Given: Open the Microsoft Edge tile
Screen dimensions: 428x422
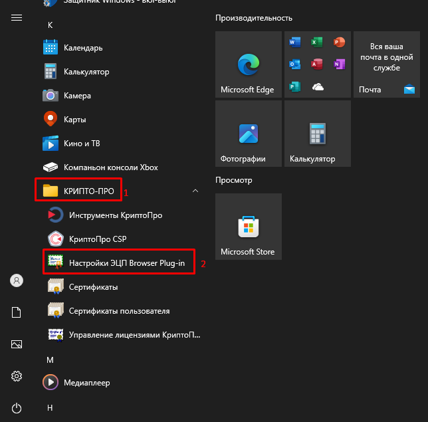Looking at the screenshot, I should coord(249,64).
